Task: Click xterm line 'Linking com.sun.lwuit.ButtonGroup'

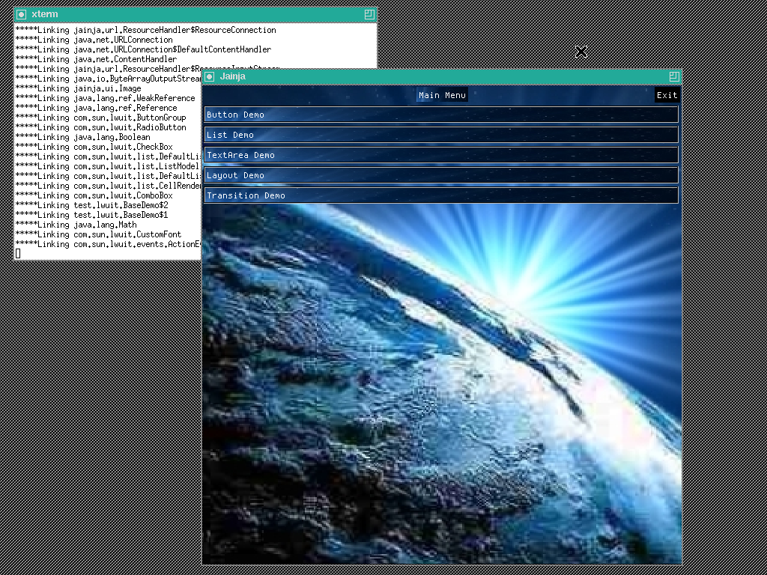Action: pos(101,118)
